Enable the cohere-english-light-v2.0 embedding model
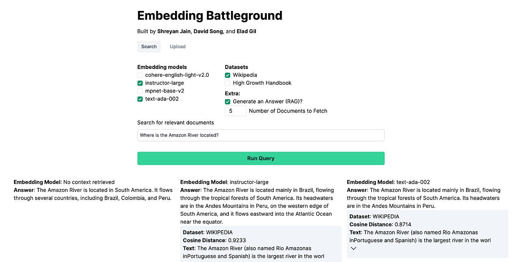Screen dimensions: 524x262 (x=140, y=75)
